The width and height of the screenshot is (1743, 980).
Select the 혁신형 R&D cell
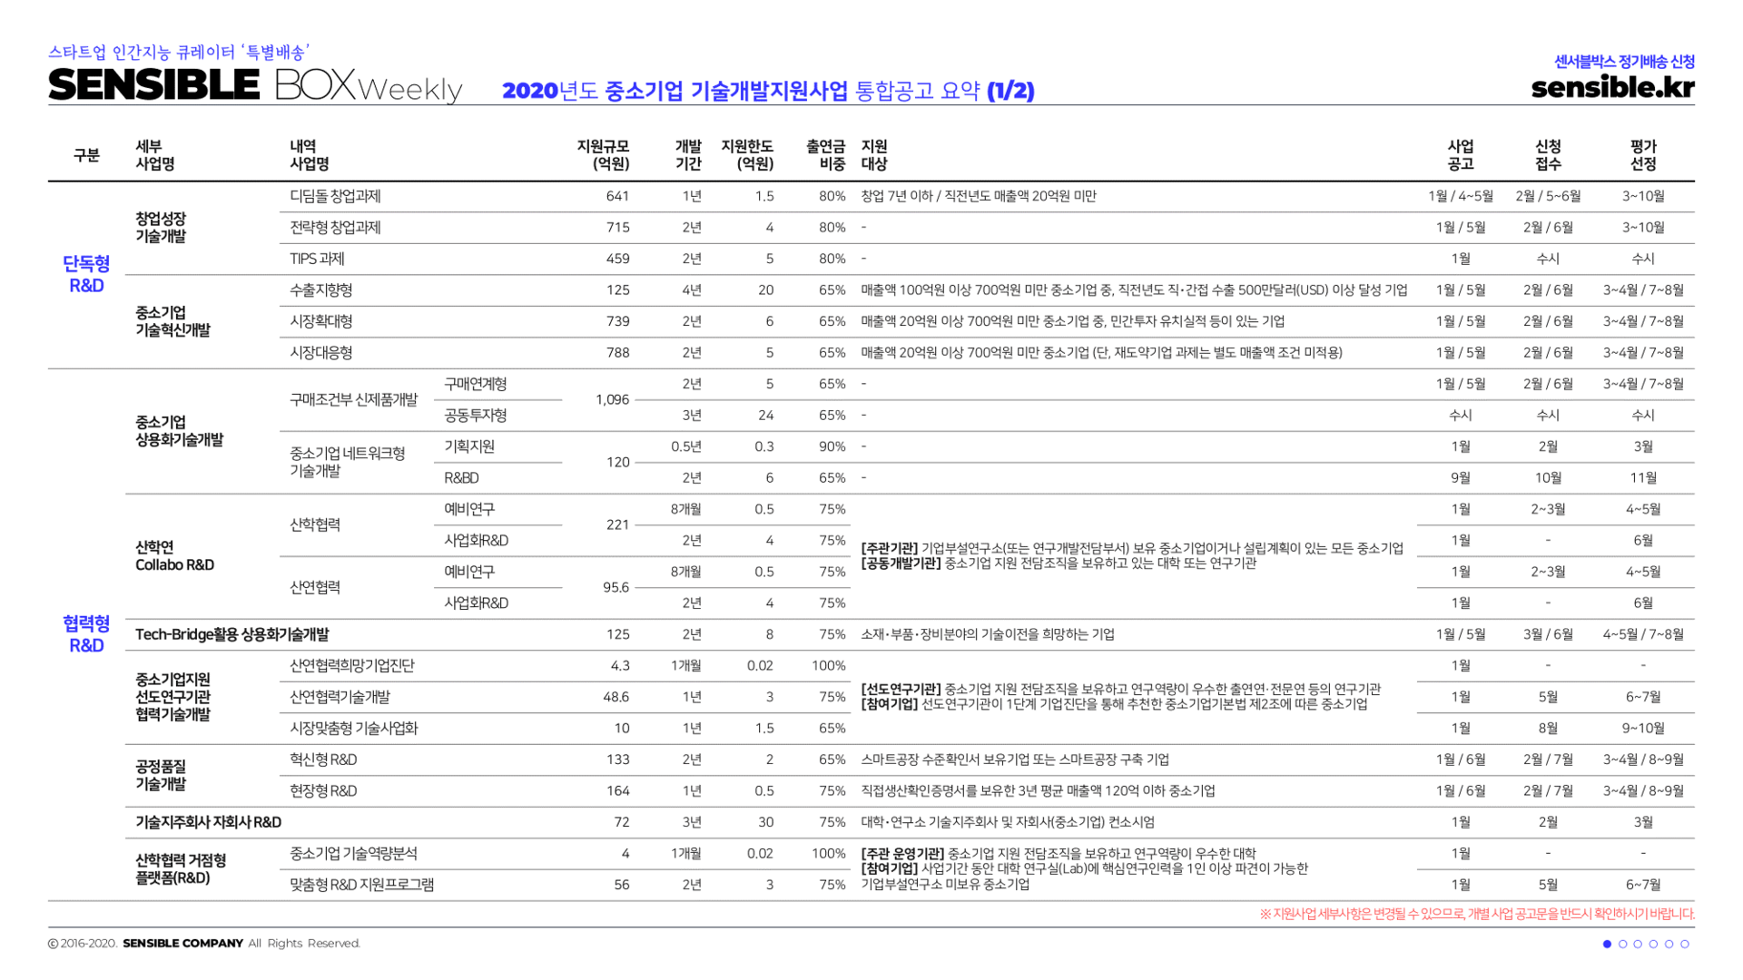coord(323,759)
